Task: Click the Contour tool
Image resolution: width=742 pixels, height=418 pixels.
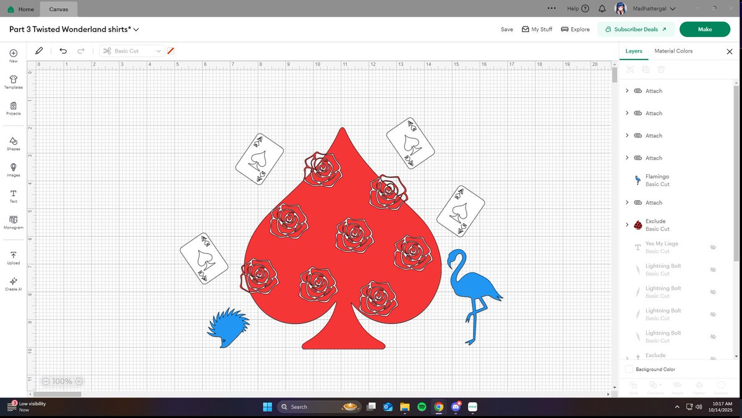Action: point(721,387)
